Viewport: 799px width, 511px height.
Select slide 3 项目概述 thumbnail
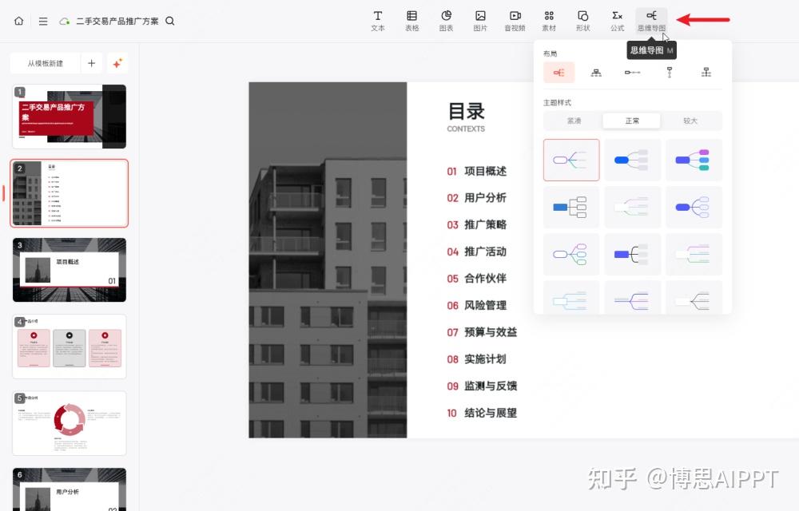(70, 270)
